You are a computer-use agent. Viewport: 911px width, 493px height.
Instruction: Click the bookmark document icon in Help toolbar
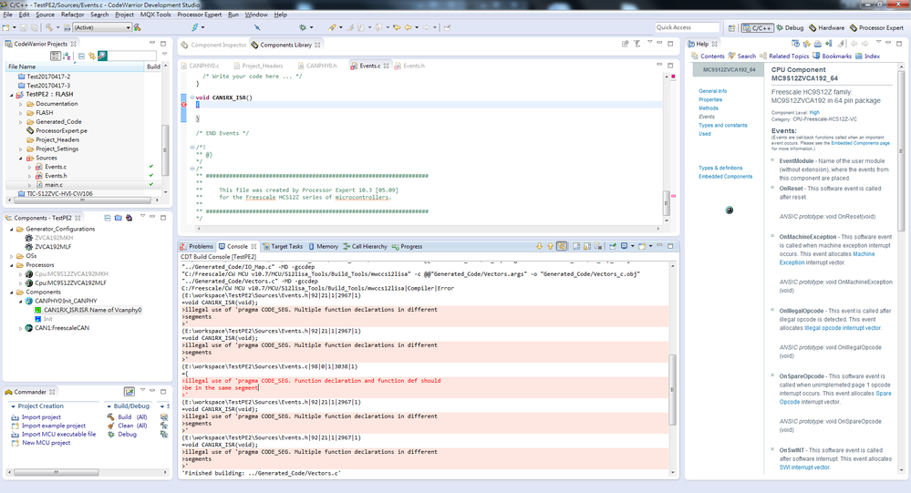829,44
